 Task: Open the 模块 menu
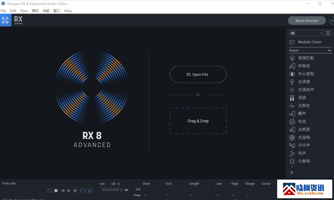tap(35, 11)
